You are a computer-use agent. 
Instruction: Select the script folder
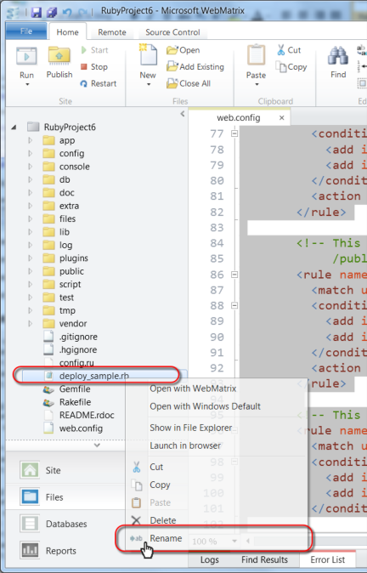(71, 284)
